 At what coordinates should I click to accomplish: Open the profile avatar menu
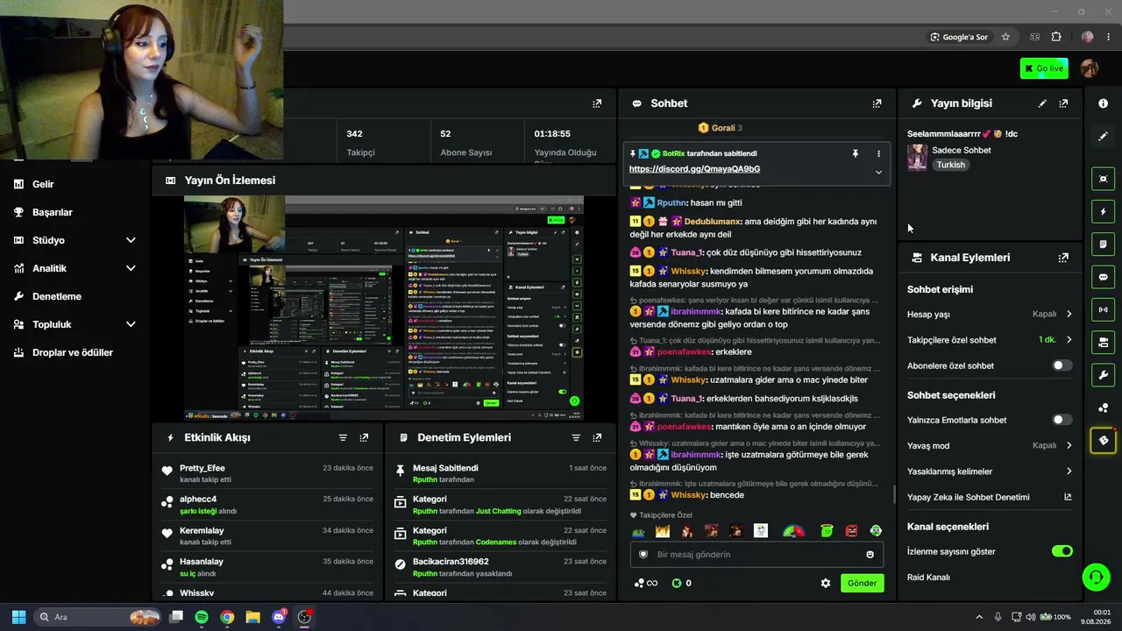coord(1090,68)
